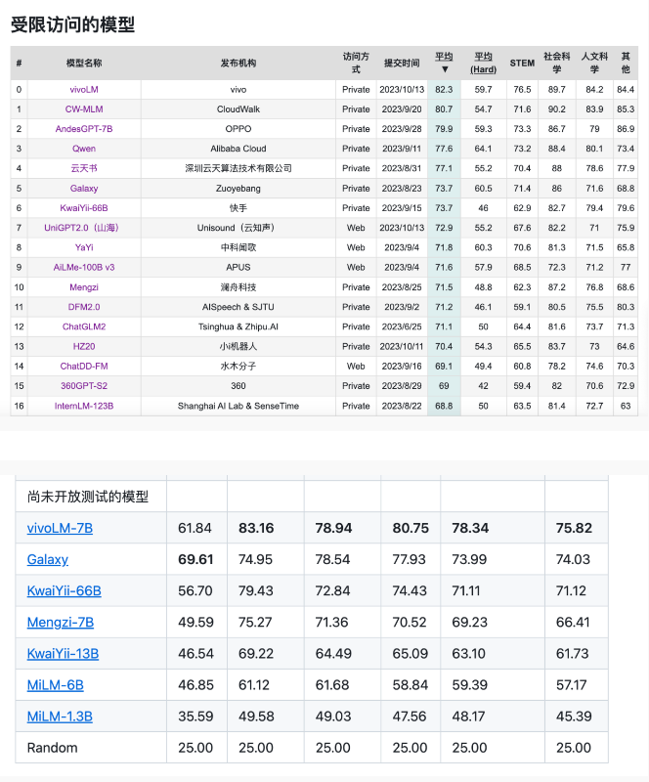Open the Qwen model link
This screenshot has height=782, width=649.
pyautogui.click(x=84, y=149)
